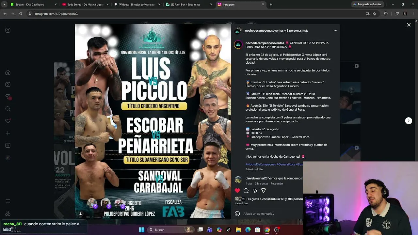Switch to the Alert Box / Streamlabs tab
This screenshot has width=418, height=235.
189,5
